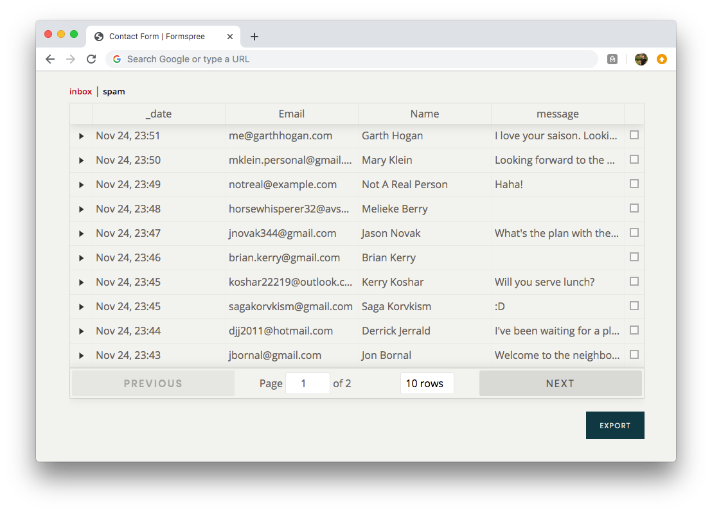712x513 pixels.
Task: Open the mail extension icon in the toolbar
Action: tap(611, 58)
